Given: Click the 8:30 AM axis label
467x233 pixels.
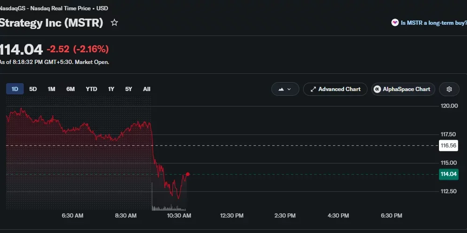Looking at the screenshot, I should [x=126, y=215].
